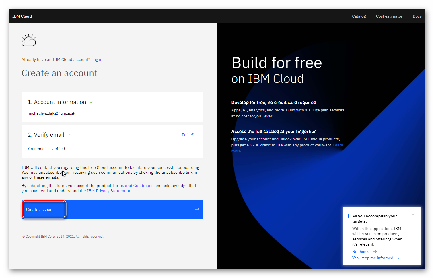This screenshot has width=434, height=278.
Task: Open the IBM Privacy Statement
Action: [x=109, y=191]
